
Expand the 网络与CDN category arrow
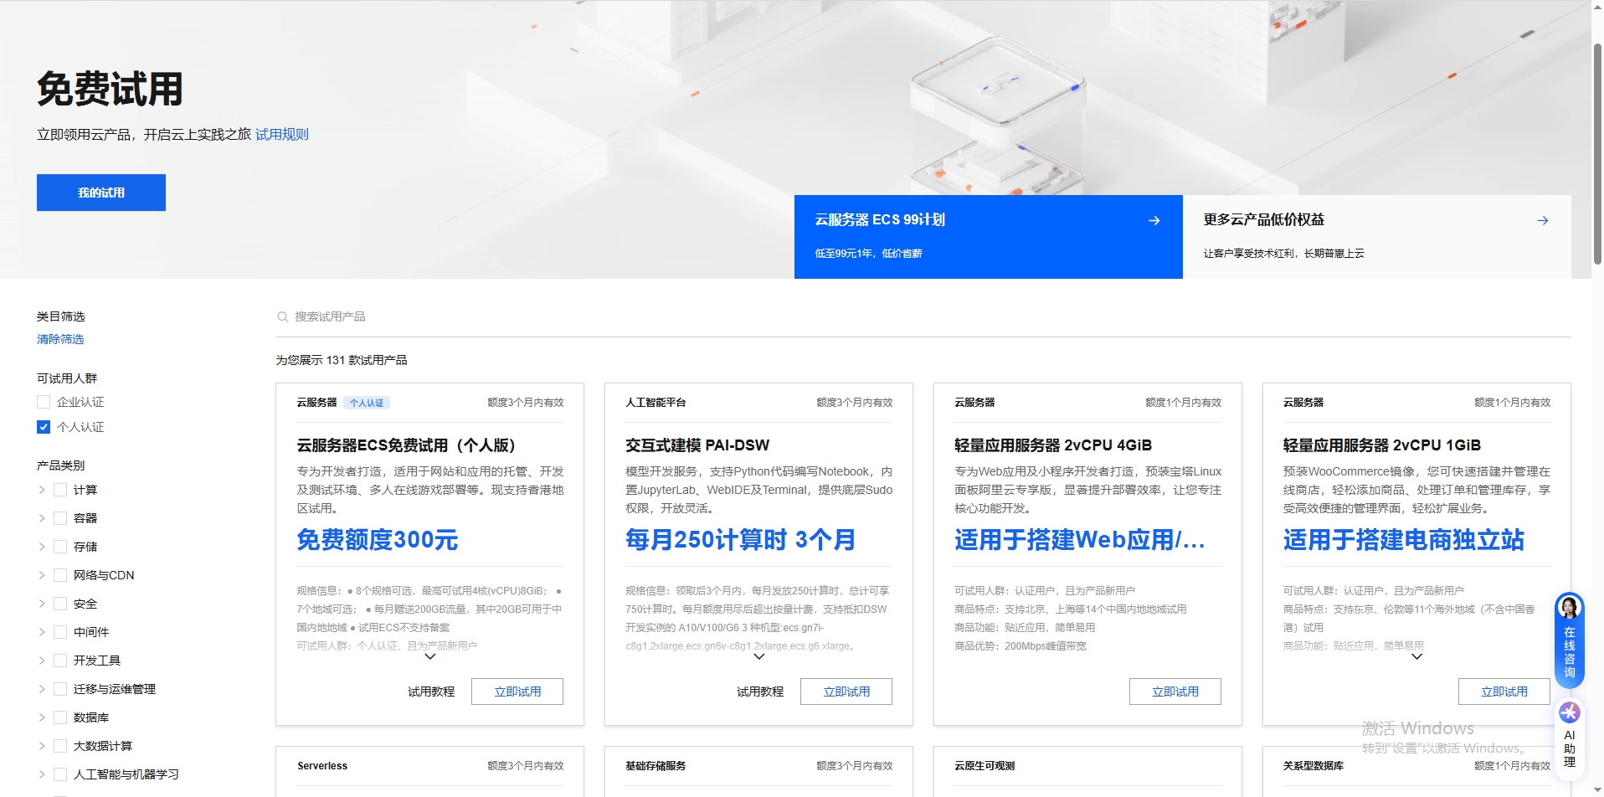[x=42, y=575]
